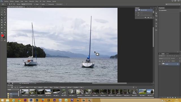The height and width of the screenshot is (102, 181).
Task: Open the Filtro menu
Action: [37, 1]
